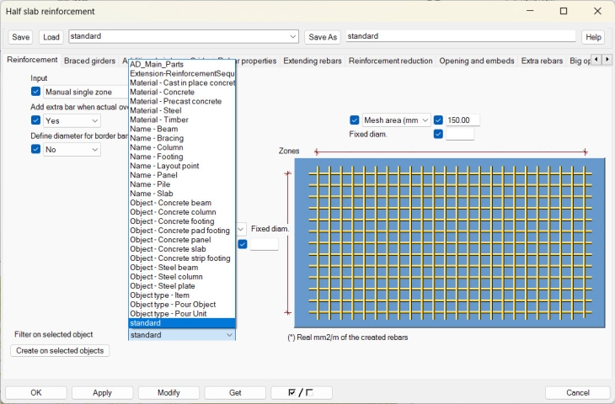Click the Modify button
Viewport: 615px width, 404px height.
(169, 393)
